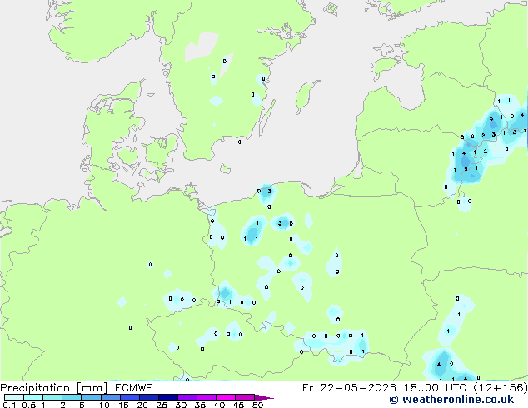Click the legend value '50'

pos(257,405)
